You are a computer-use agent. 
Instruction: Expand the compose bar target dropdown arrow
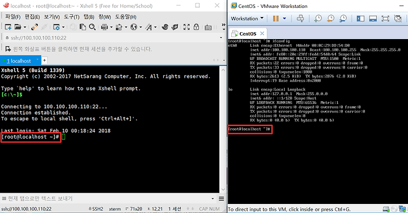[212, 199]
